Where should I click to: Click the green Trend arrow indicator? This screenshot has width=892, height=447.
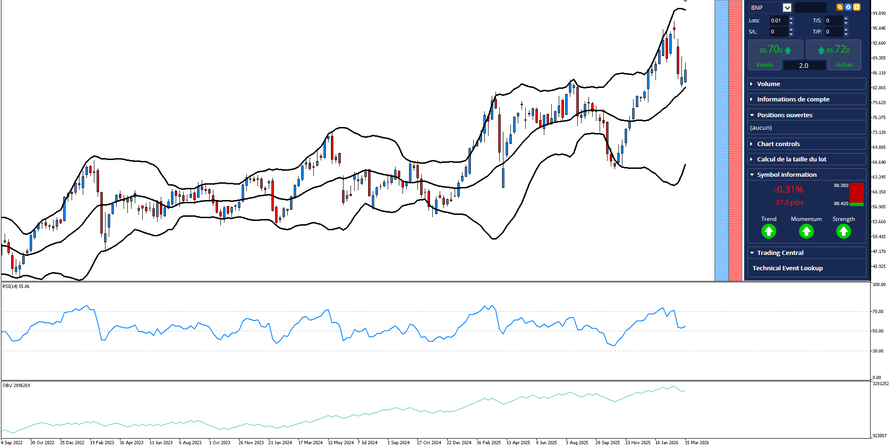click(769, 231)
